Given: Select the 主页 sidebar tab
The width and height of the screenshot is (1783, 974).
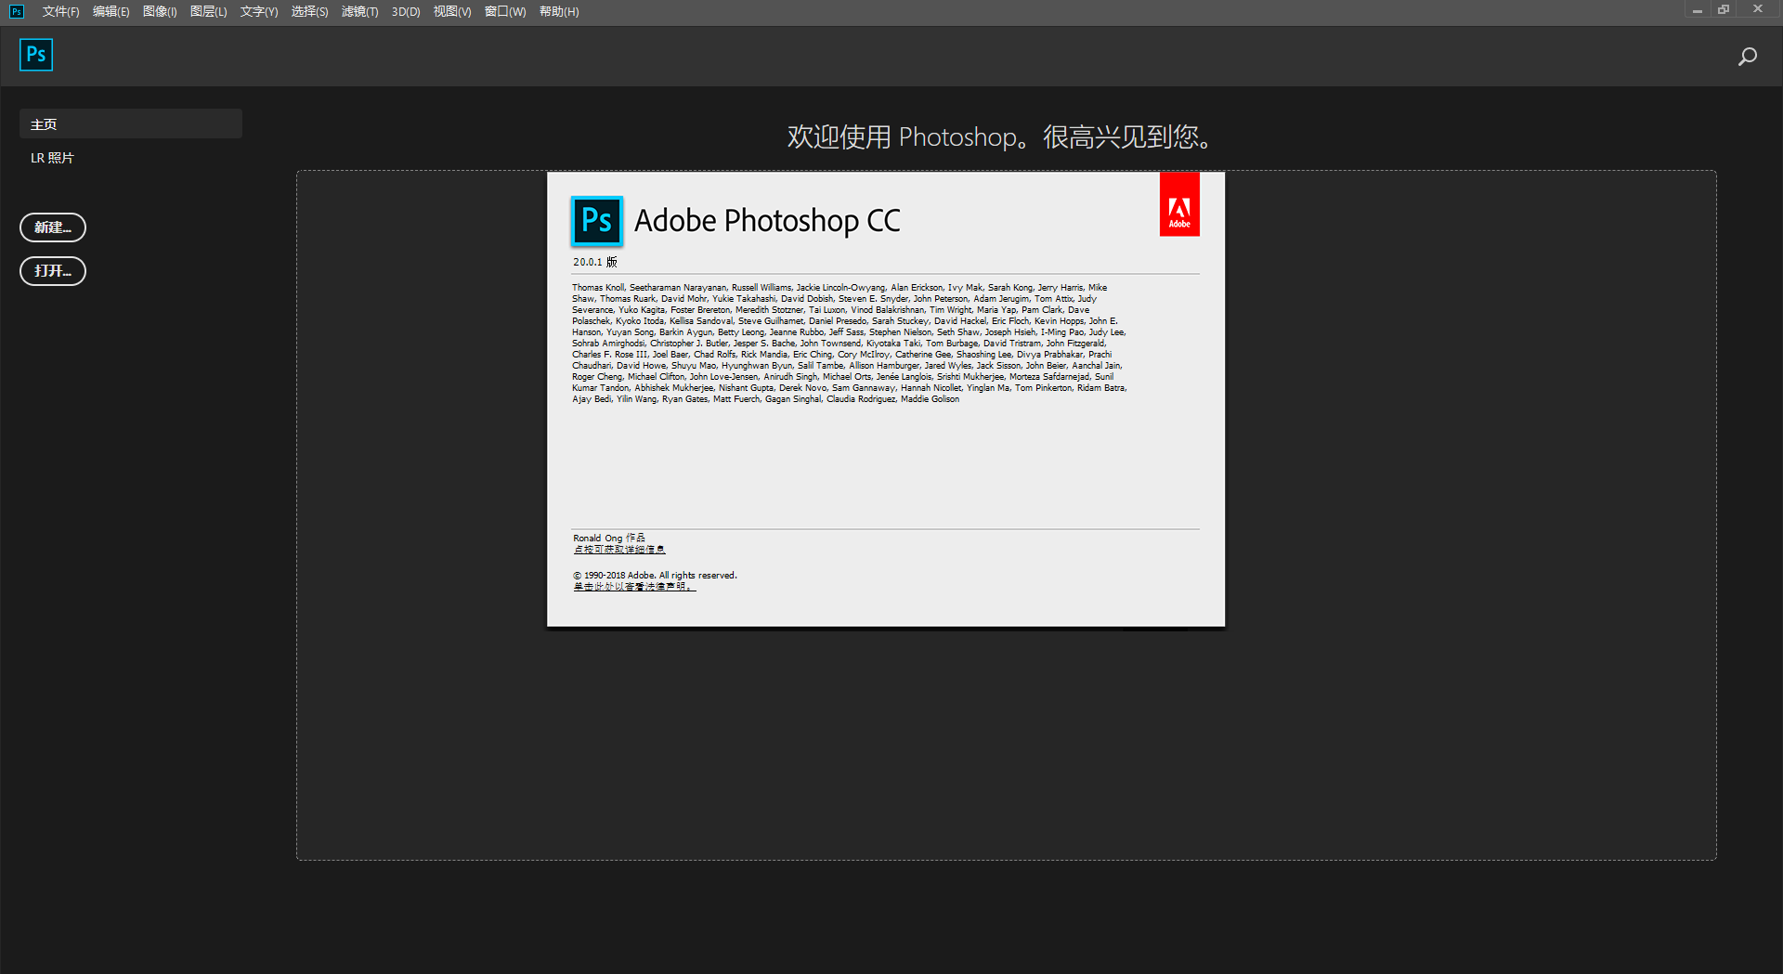Looking at the screenshot, I should point(131,123).
